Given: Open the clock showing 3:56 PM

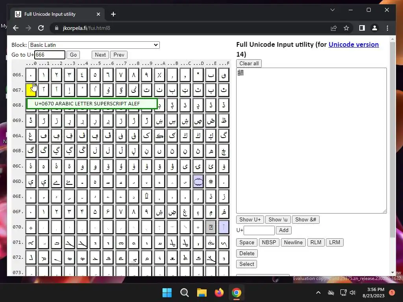Looking at the screenshot, I should 373,293.
